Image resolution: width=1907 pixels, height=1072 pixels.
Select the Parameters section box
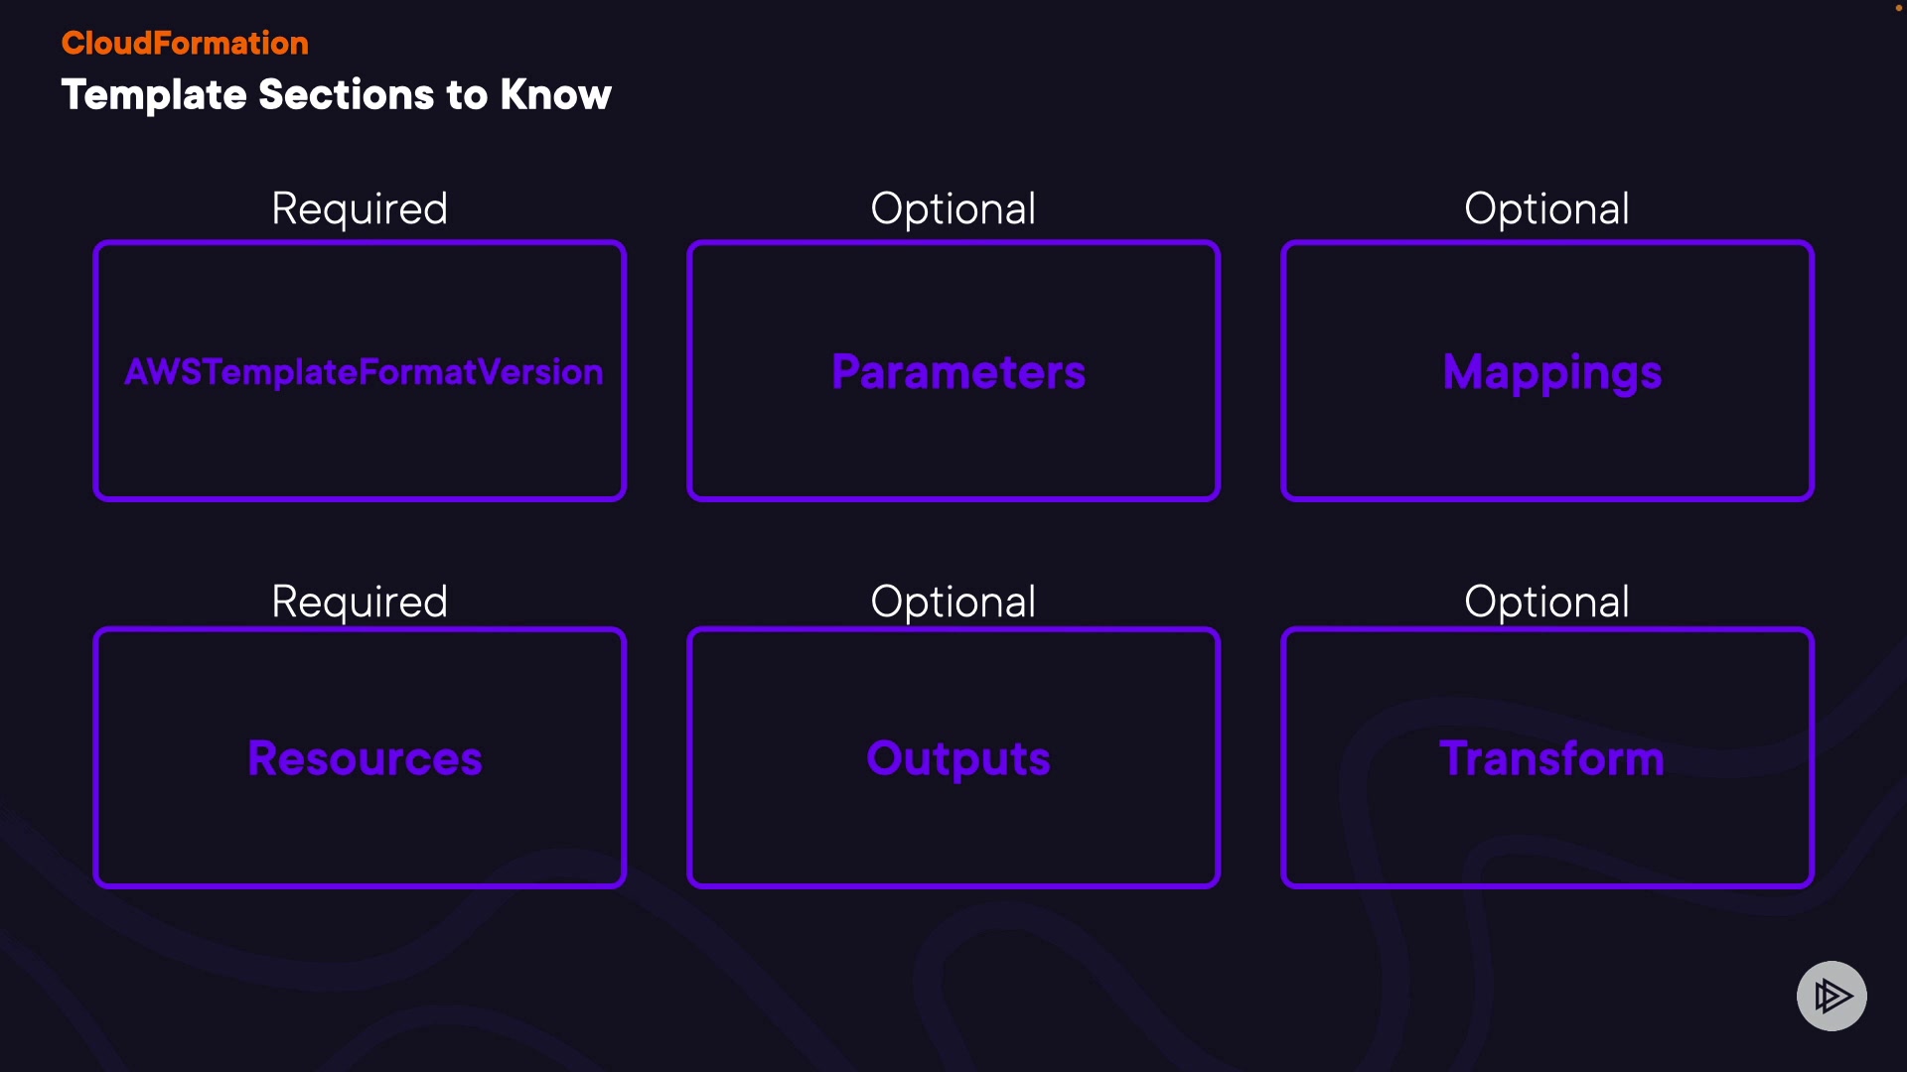click(x=953, y=371)
